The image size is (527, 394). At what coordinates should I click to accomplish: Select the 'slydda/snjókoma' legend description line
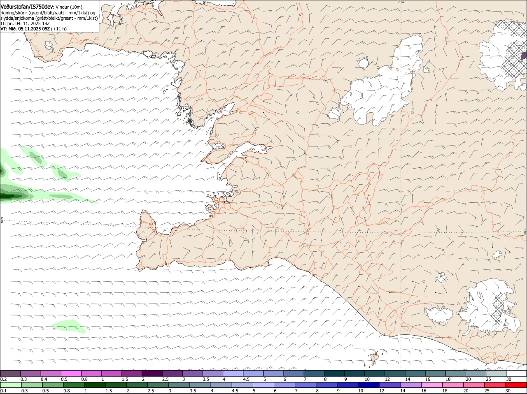pos(49,18)
